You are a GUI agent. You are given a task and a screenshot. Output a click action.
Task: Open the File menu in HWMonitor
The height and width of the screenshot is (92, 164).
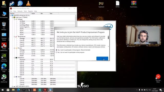11,11
